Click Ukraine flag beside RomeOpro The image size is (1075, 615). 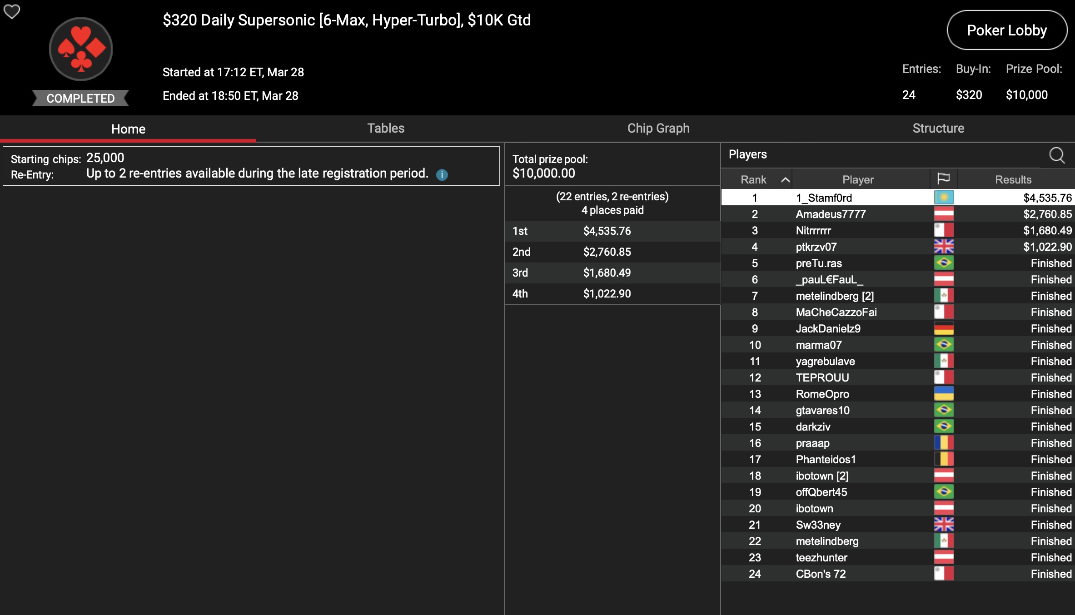tap(944, 394)
